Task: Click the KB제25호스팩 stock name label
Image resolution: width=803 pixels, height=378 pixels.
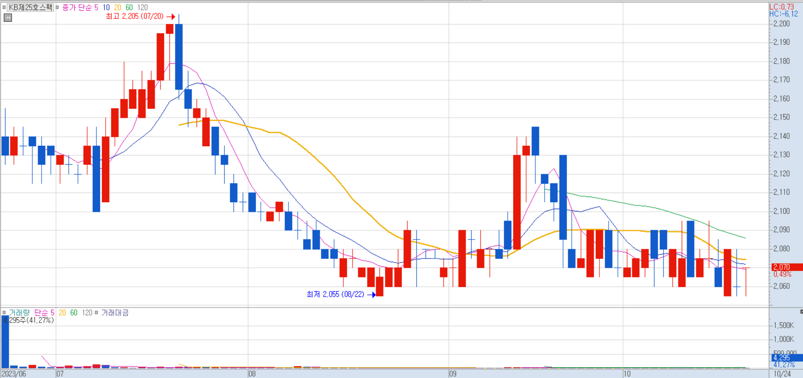Action: pyautogui.click(x=30, y=7)
